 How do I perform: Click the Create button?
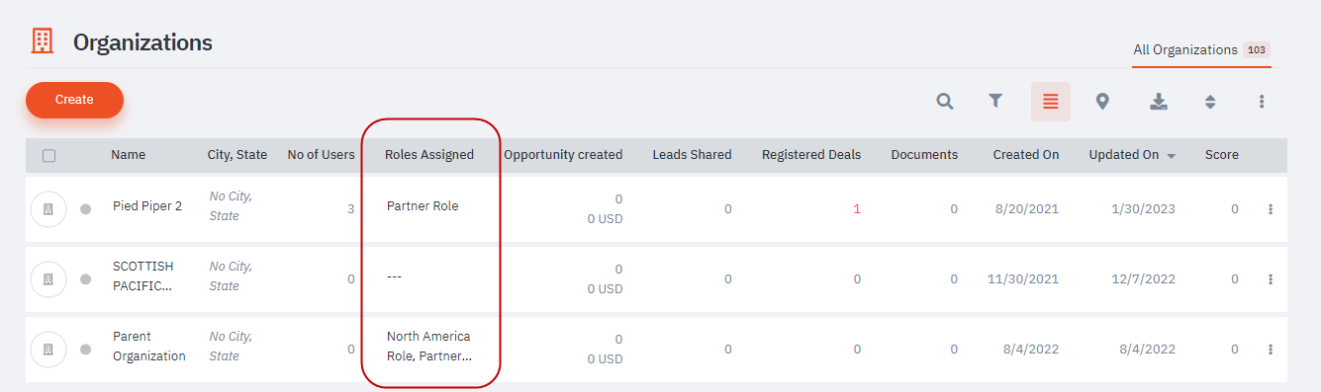[x=74, y=100]
